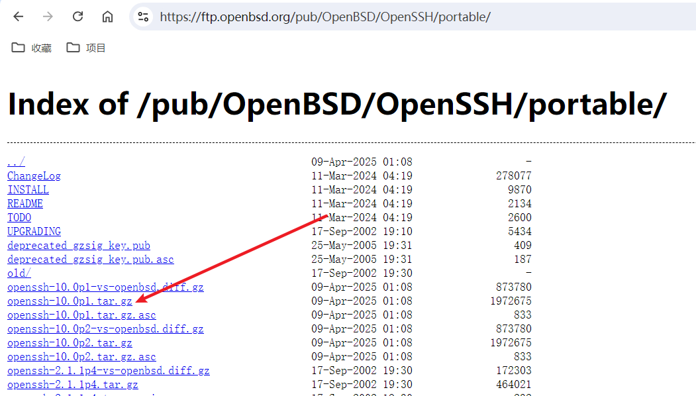This screenshot has width=696, height=396.
Task: Open the INSTALL file link
Action: pos(28,190)
